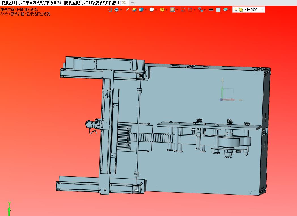This screenshot has width=297, height=216.
Task: Expand the view manager dropdown arrow
Action: 121,10
